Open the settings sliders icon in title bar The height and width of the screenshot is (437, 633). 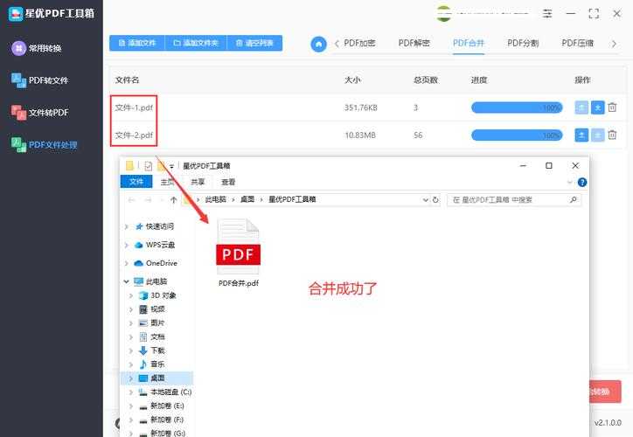(547, 14)
